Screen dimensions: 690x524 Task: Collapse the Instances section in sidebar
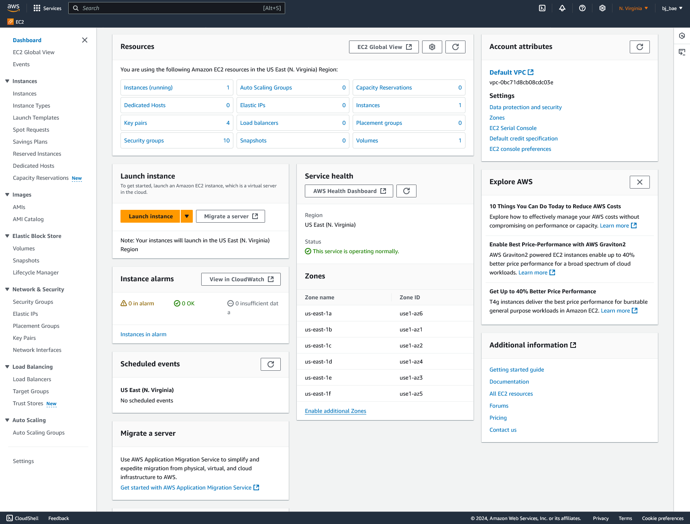click(x=6, y=81)
